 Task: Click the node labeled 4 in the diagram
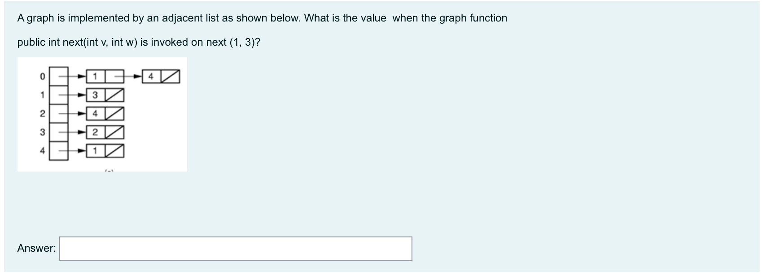42,150
